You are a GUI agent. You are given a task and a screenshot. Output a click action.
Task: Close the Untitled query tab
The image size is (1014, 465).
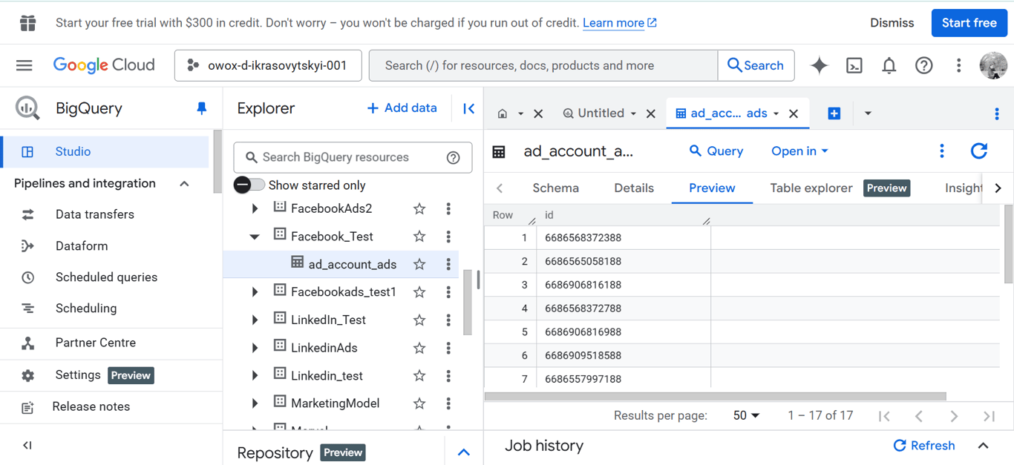pos(650,113)
